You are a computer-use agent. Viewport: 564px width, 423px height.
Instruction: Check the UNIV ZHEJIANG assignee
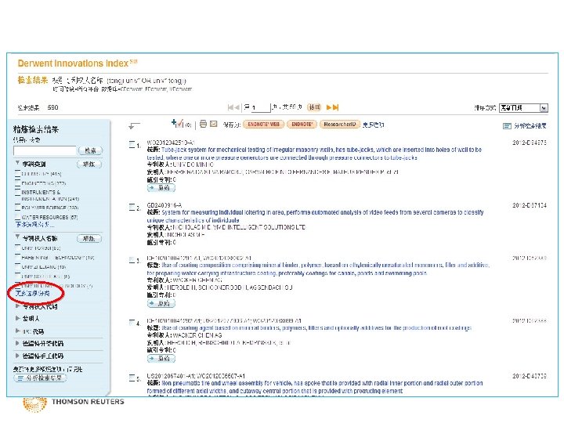click(17, 266)
